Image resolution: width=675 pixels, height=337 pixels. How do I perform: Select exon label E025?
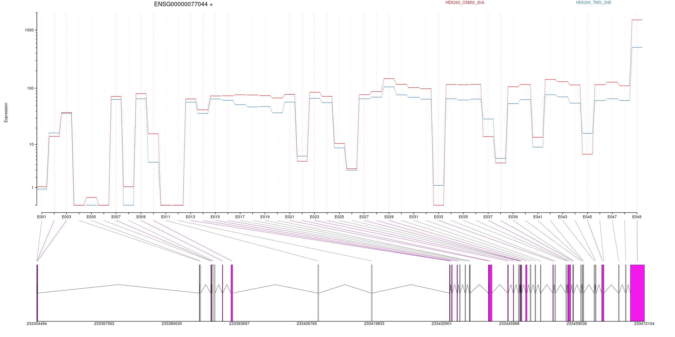pos(339,217)
